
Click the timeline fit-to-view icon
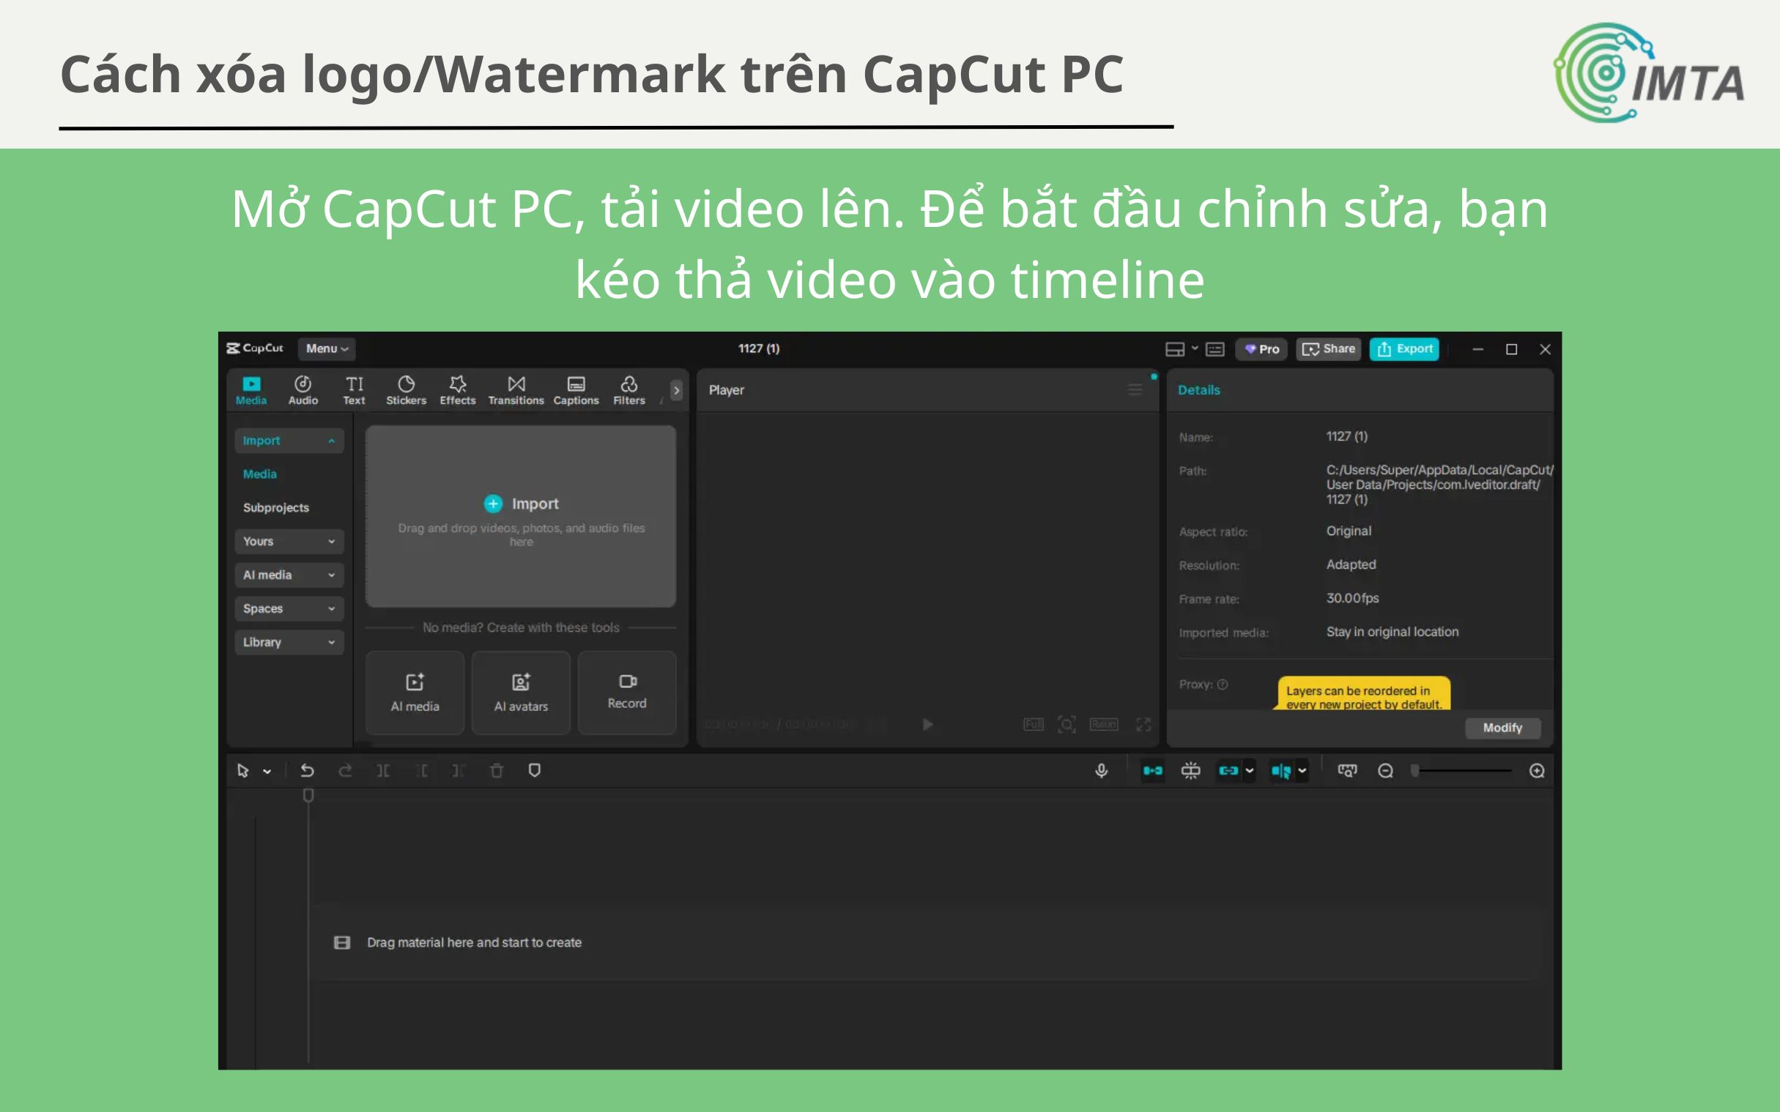point(1347,770)
